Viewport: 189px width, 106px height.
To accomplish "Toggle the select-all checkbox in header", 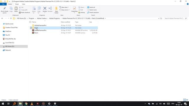I will click(30, 22).
